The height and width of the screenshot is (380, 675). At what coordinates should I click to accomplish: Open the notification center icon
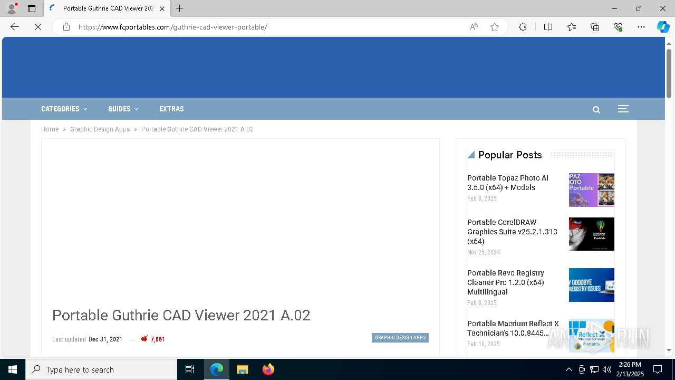658,369
